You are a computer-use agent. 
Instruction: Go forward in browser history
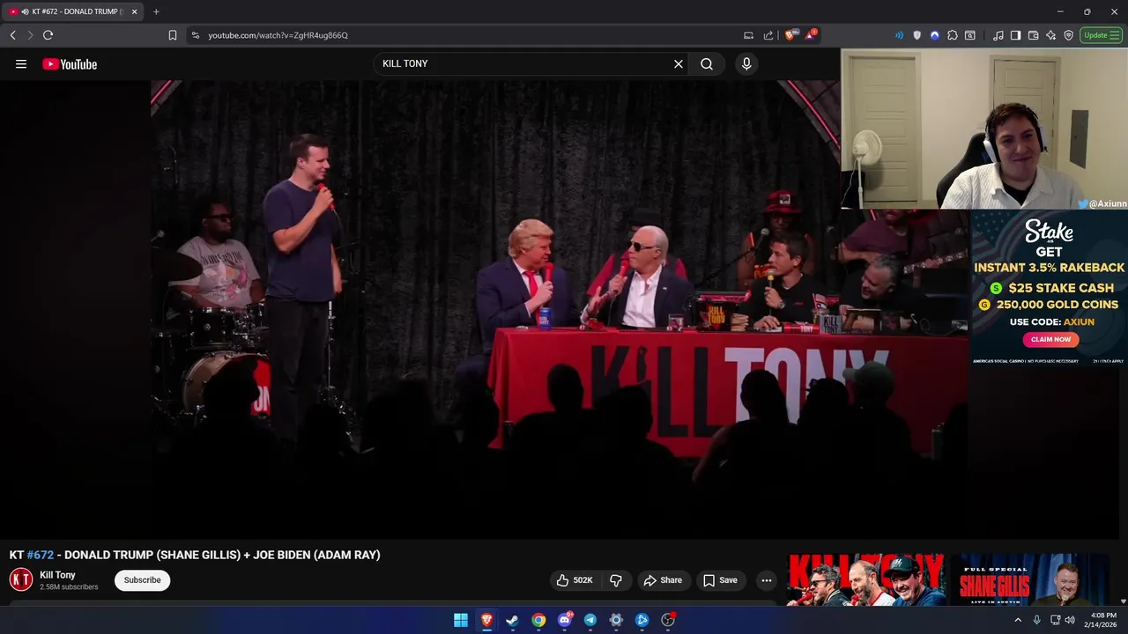30,35
